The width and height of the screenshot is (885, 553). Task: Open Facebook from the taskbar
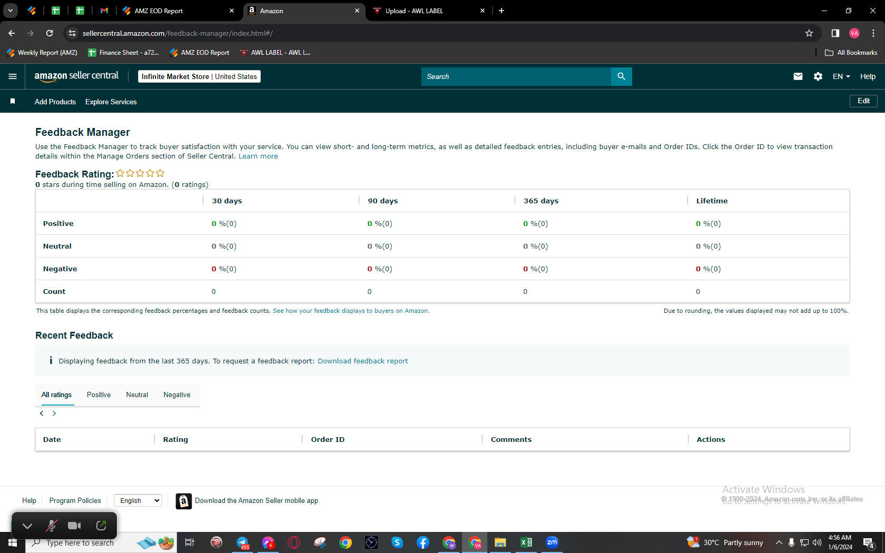(423, 542)
